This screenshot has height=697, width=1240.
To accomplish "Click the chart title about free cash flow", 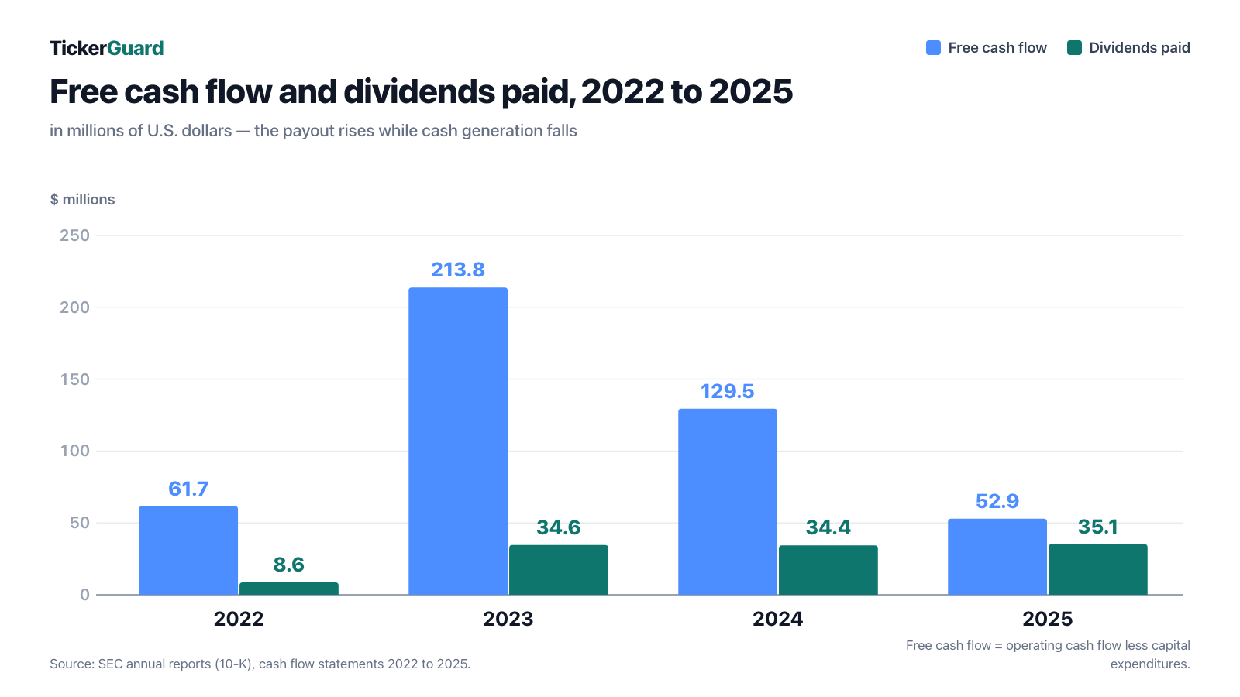I will [x=422, y=91].
